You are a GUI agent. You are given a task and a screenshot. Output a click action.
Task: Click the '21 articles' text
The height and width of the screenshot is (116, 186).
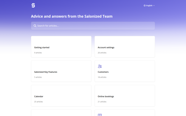(x=102, y=102)
